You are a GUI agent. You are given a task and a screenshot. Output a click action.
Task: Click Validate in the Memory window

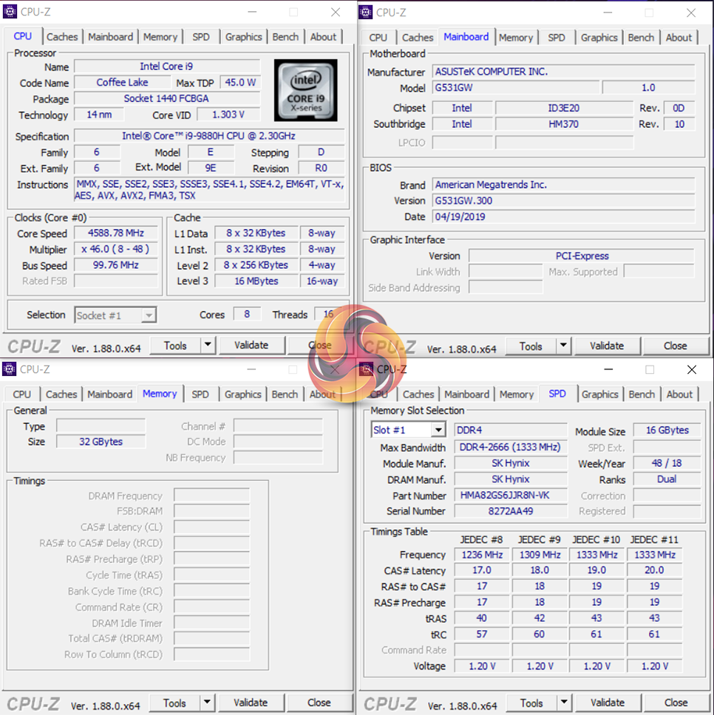(x=251, y=702)
